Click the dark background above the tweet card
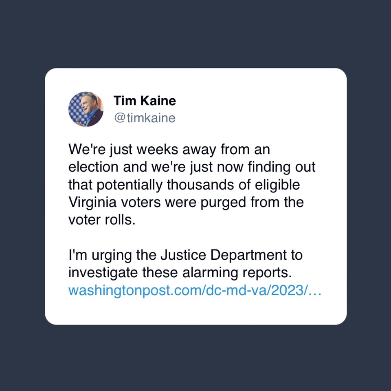This screenshot has height=391, width=391. point(195,33)
